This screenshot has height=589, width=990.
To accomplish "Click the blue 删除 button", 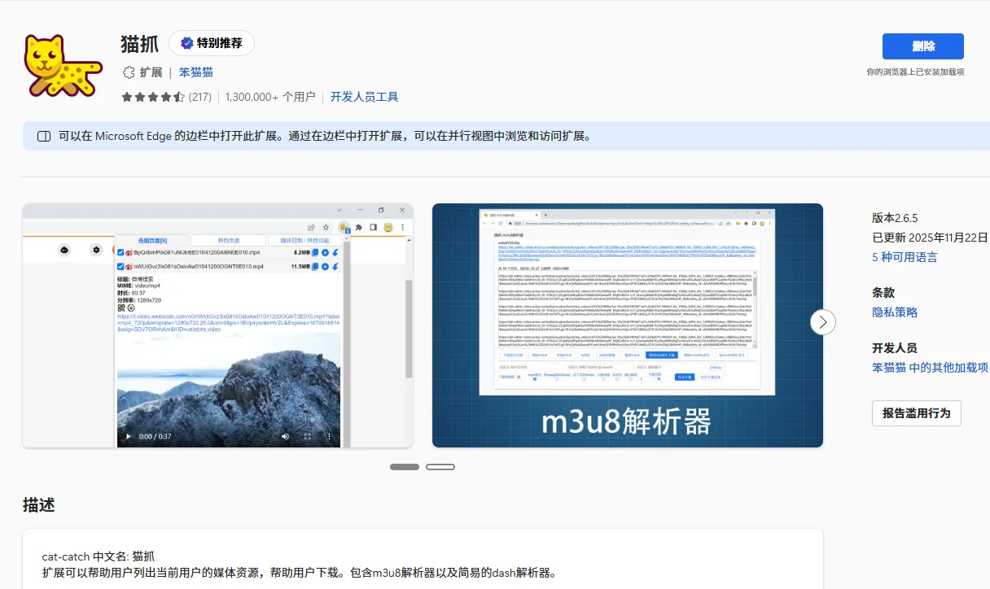I will click(922, 46).
